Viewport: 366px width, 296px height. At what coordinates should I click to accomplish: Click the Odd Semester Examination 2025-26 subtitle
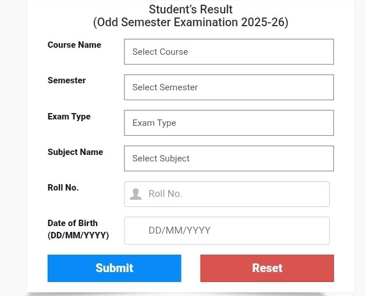tap(191, 23)
